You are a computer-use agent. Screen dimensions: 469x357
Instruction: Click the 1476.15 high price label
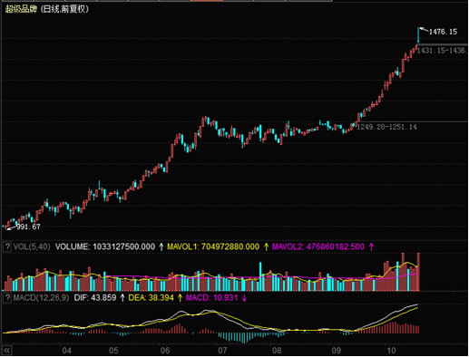point(443,32)
